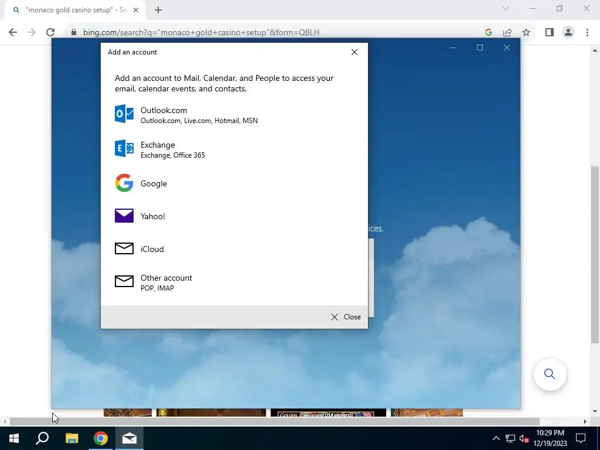
Task: Open Windows taskbar search
Action: [42, 438]
